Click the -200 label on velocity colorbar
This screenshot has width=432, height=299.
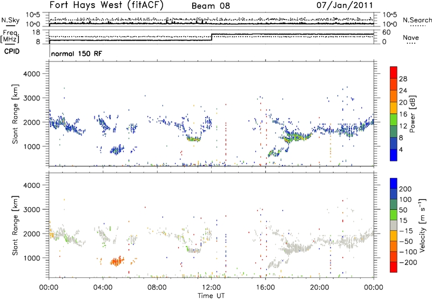[408, 262]
